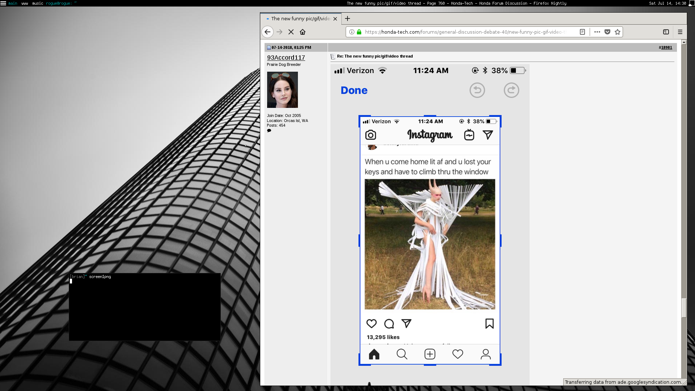Switch to the www workspace in top bar
The image size is (695, 391).
(25, 3)
